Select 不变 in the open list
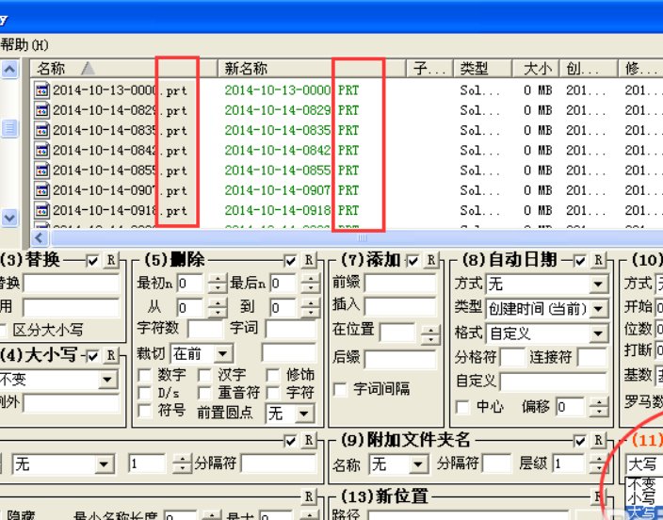Image resolution: width=663 pixels, height=520 pixels. tap(644, 483)
